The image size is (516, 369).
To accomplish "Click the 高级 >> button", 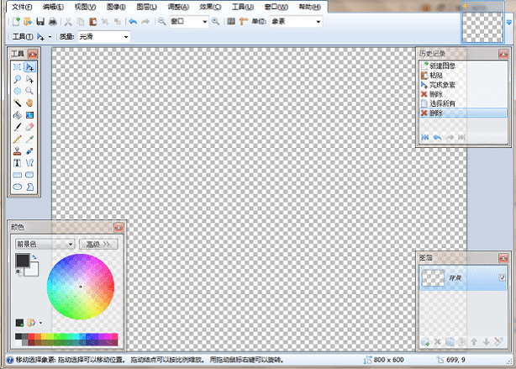I will click(99, 244).
